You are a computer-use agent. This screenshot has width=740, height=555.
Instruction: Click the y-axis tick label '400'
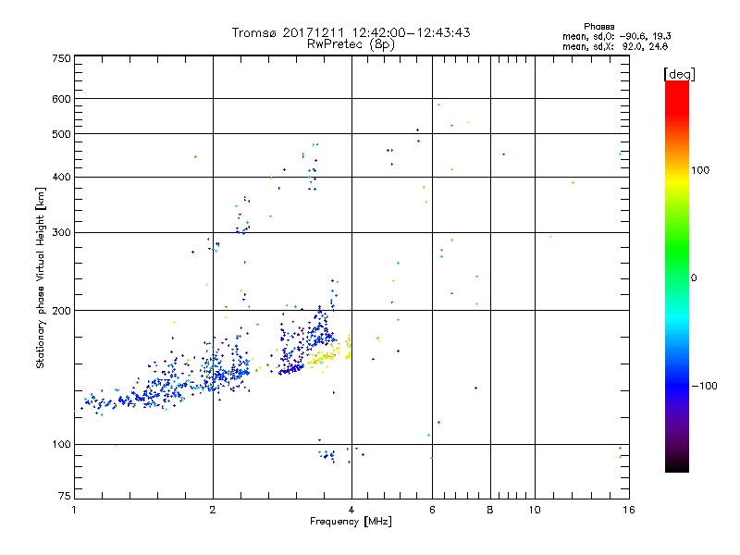61,177
